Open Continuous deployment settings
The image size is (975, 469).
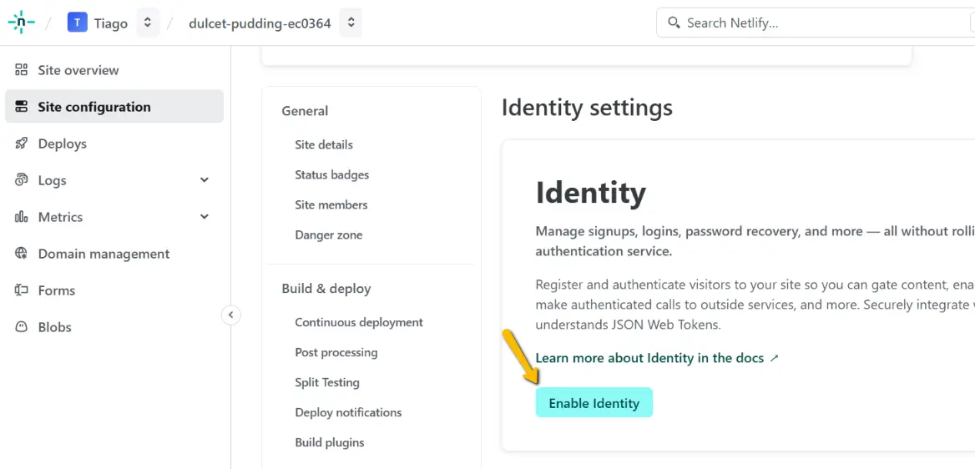pyautogui.click(x=359, y=322)
